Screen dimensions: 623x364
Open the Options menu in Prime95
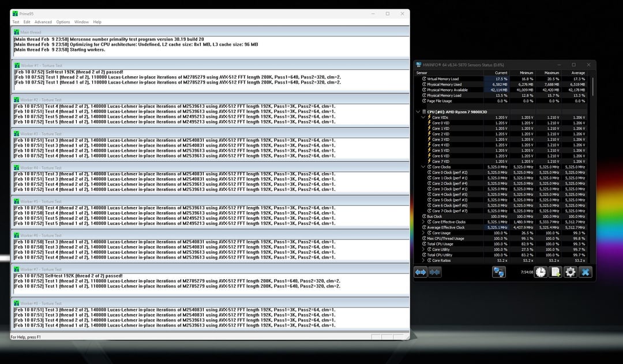pos(63,22)
